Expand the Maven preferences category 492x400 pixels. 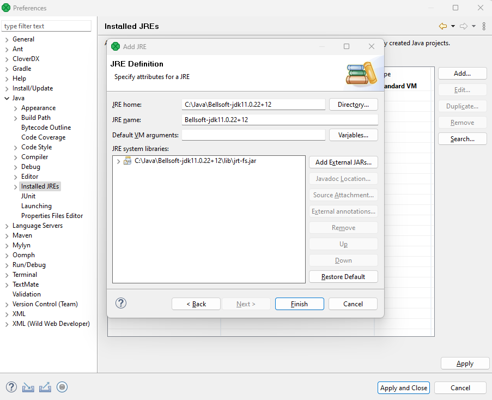(x=7, y=235)
